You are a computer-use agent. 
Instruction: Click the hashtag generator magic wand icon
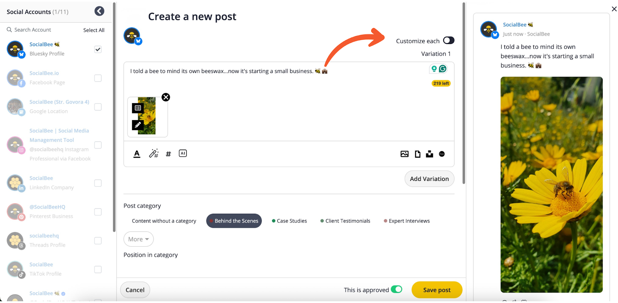(153, 154)
